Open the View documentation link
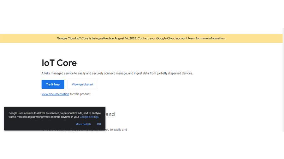This screenshot has width=284, height=159. pyautogui.click(x=55, y=94)
